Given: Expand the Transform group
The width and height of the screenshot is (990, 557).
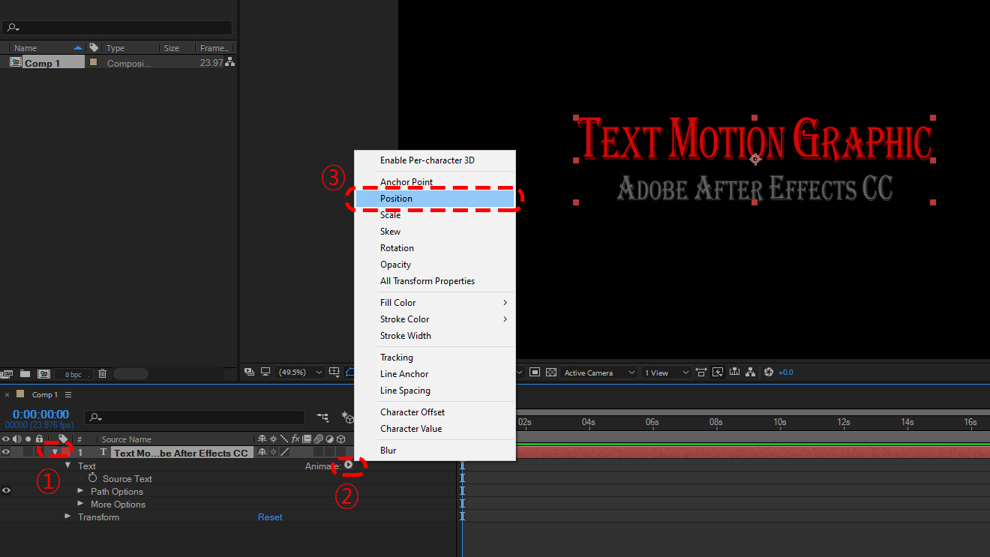Looking at the screenshot, I should coord(67,517).
